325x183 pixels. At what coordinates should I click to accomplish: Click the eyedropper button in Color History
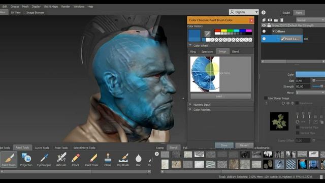click(x=208, y=34)
